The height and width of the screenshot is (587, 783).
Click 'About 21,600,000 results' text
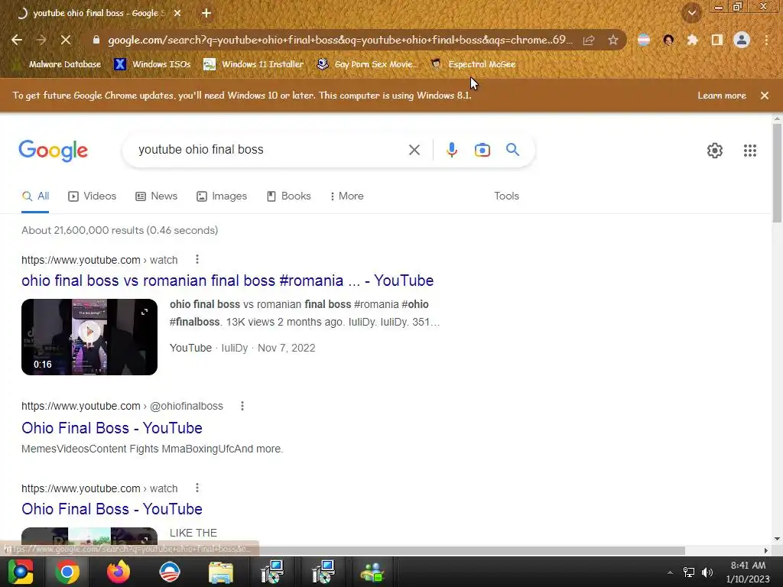pos(120,231)
